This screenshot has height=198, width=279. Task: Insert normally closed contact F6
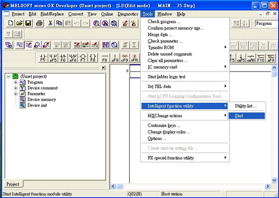point(63,58)
